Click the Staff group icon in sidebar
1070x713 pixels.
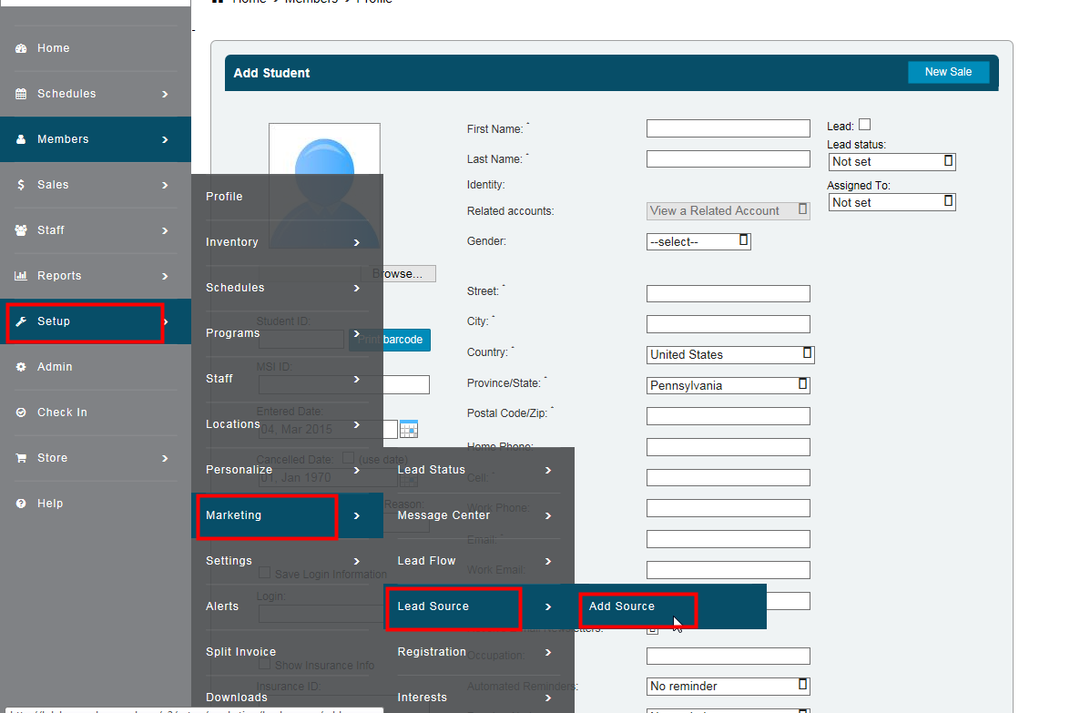point(21,230)
